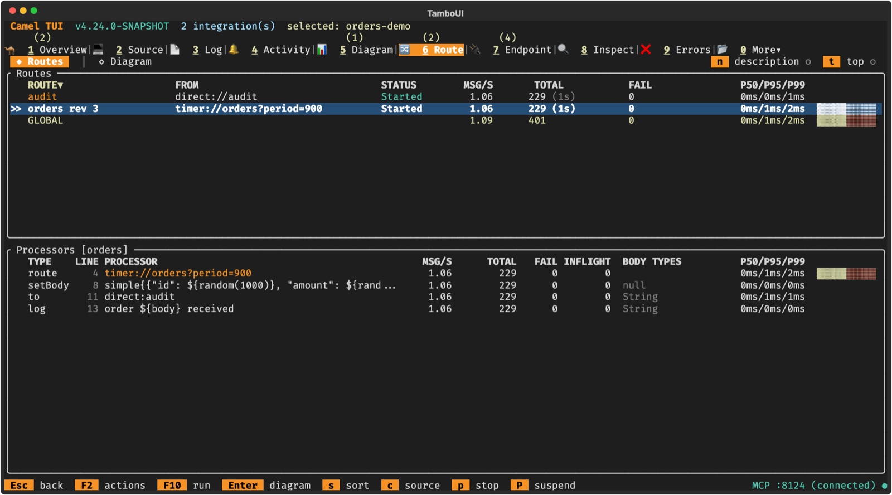Select the audit route row

click(x=445, y=97)
